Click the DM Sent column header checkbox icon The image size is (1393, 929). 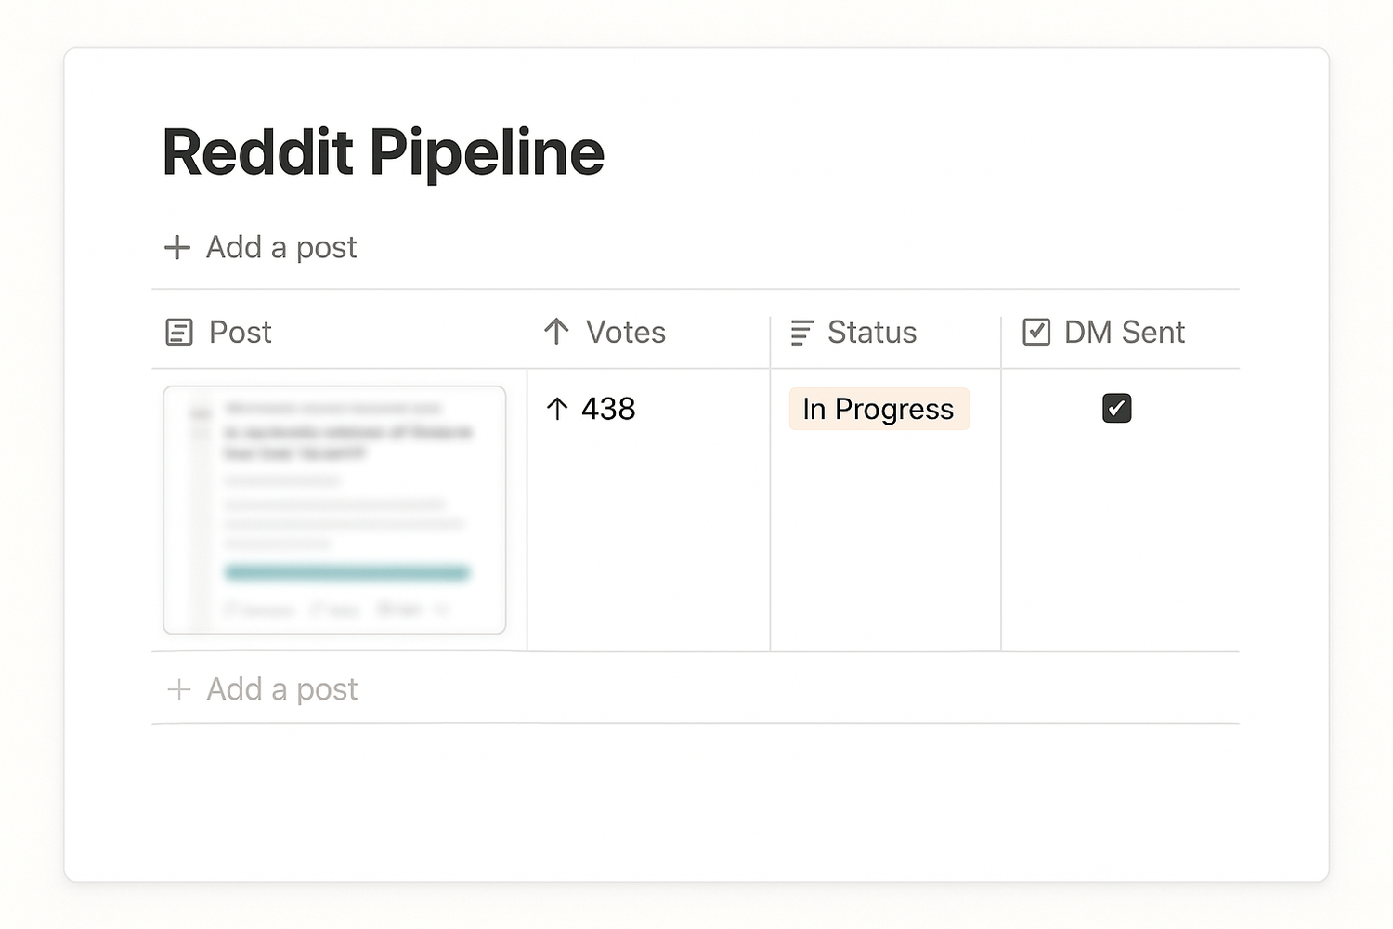click(x=1036, y=332)
